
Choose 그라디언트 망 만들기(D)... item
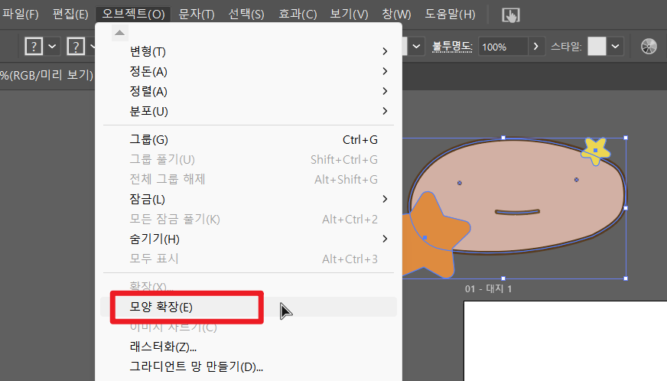pyautogui.click(x=249, y=366)
